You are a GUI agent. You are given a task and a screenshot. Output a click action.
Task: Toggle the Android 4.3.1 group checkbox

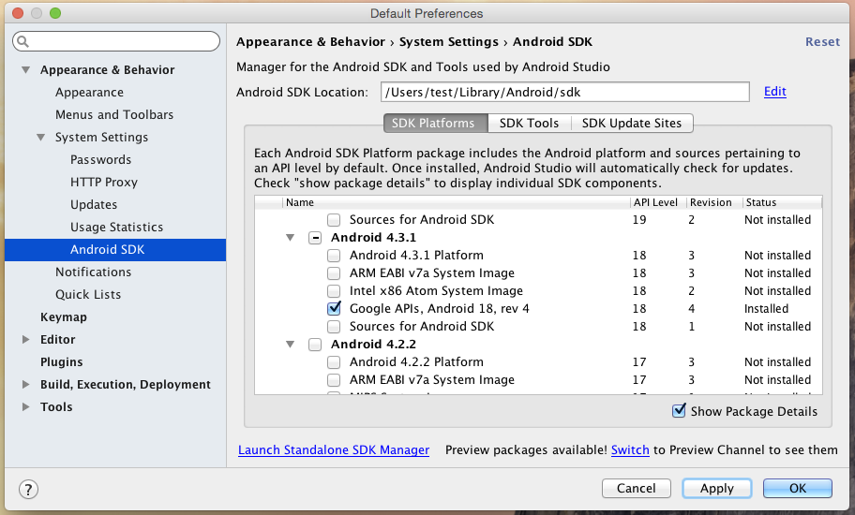point(315,238)
